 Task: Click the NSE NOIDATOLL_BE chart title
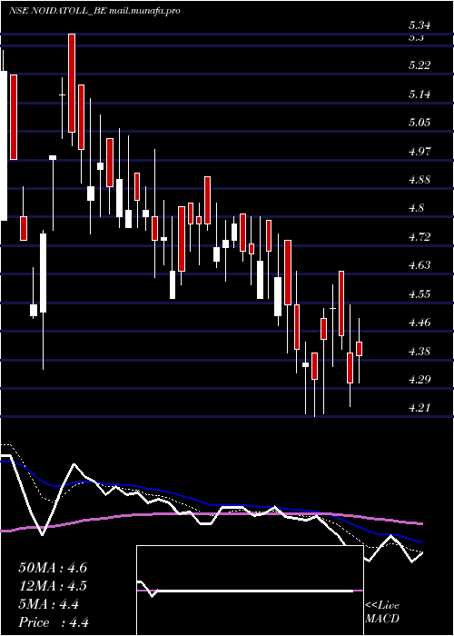click(94, 11)
